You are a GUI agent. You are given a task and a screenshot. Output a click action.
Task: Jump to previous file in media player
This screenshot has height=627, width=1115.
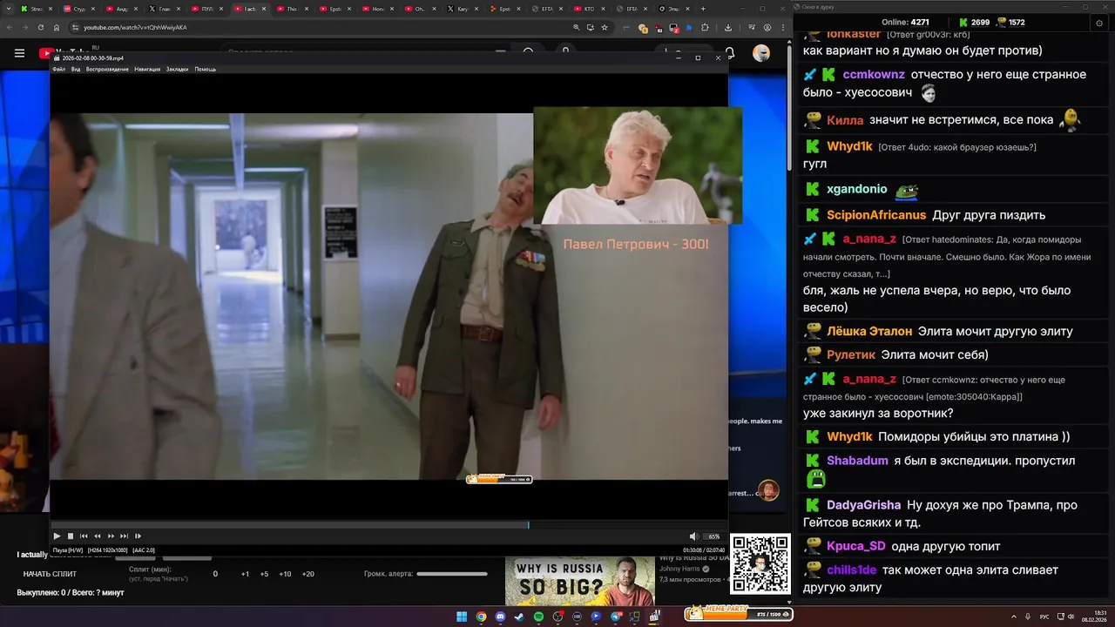pyautogui.click(x=84, y=536)
